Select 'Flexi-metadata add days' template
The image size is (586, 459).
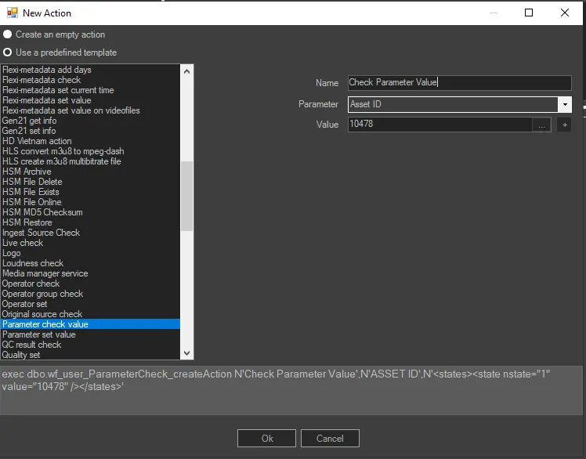pos(47,70)
